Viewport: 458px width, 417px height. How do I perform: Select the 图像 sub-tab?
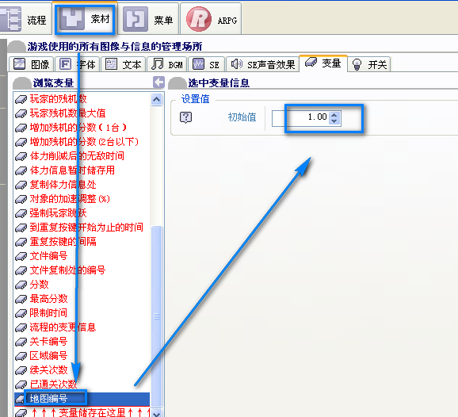(31, 64)
